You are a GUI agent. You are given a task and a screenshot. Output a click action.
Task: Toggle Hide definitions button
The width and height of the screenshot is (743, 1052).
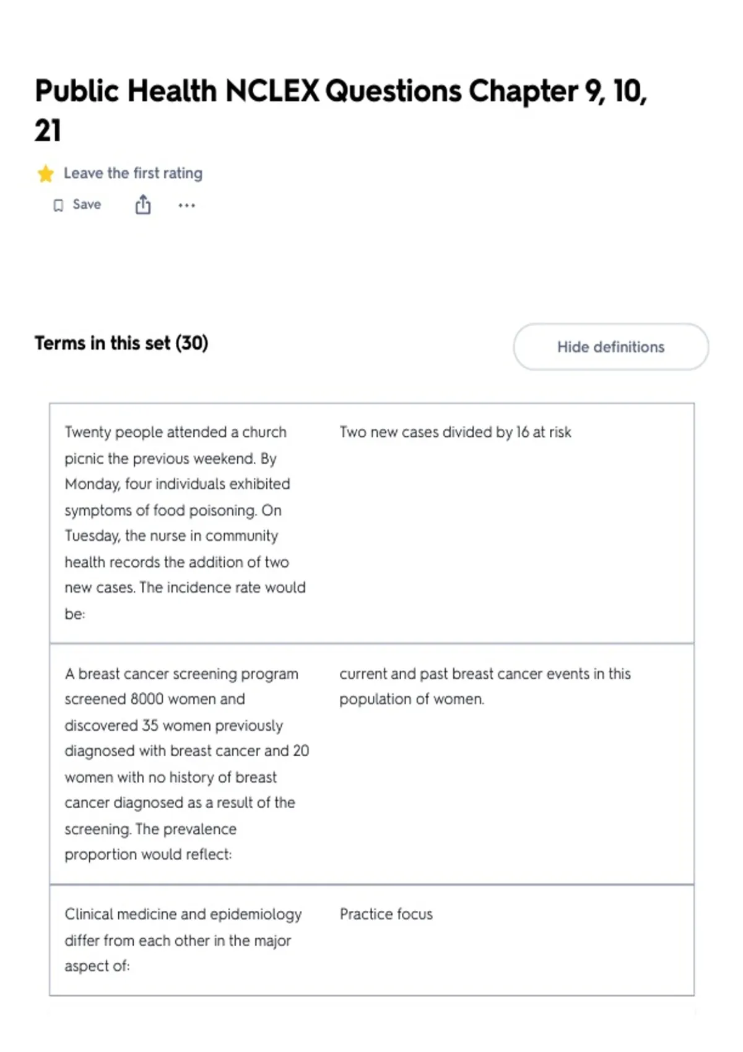(610, 347)
